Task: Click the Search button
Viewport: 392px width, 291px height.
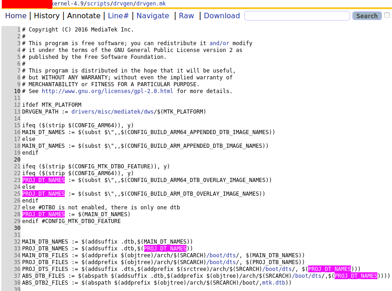Action: 366,16
